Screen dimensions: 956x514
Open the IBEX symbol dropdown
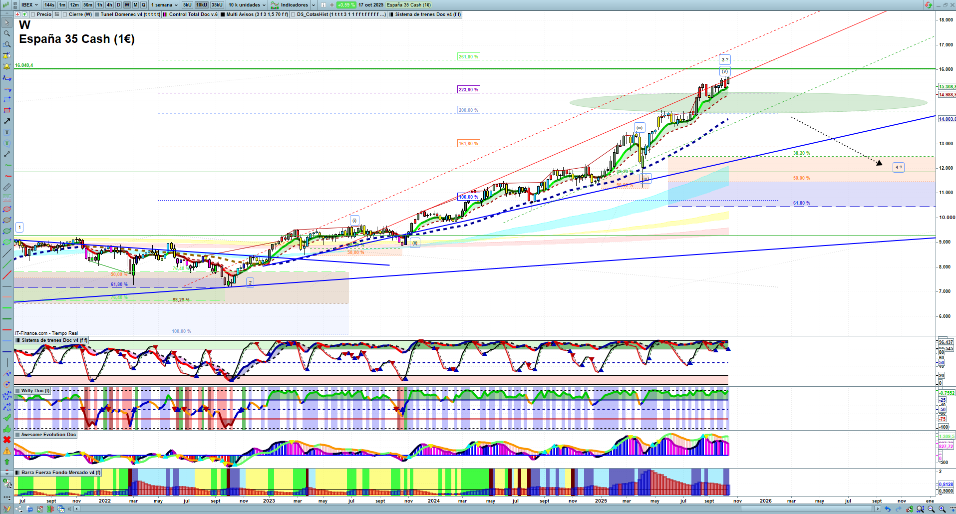[x=30, y=5]
